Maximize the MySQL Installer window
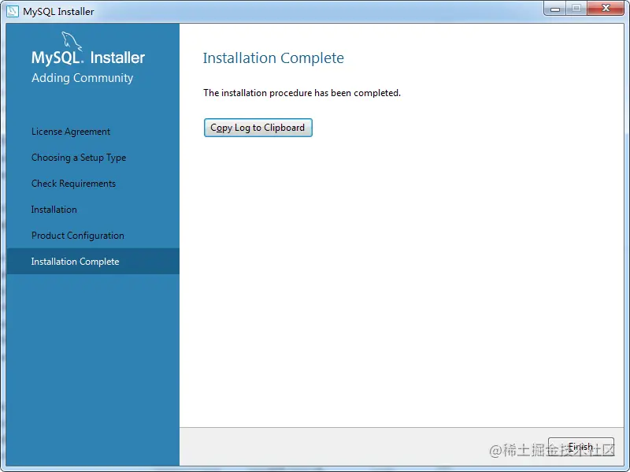Viewport: 630px width, 472px height. (576, 9)
